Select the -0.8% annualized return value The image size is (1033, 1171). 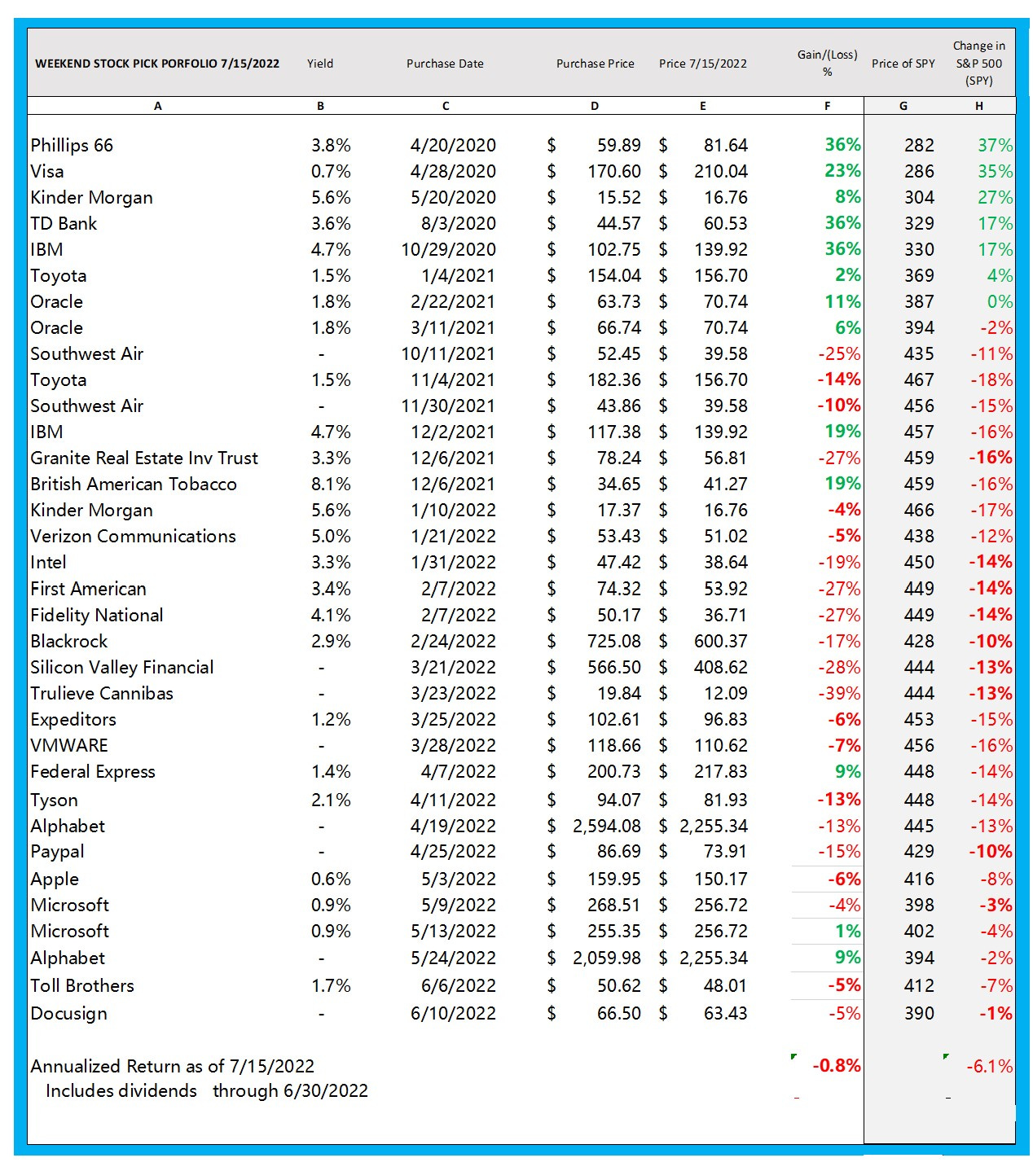(x=837, y=1065)
